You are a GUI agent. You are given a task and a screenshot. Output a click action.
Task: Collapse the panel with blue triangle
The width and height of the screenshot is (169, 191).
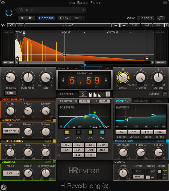click(x=165, y=94)
